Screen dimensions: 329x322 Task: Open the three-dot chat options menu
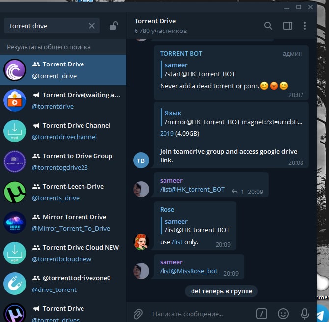pyautogui.click(x=304, y=26)
